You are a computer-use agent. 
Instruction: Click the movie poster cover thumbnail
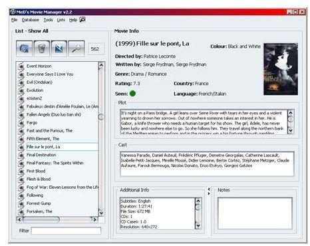[x=281, y=69]
